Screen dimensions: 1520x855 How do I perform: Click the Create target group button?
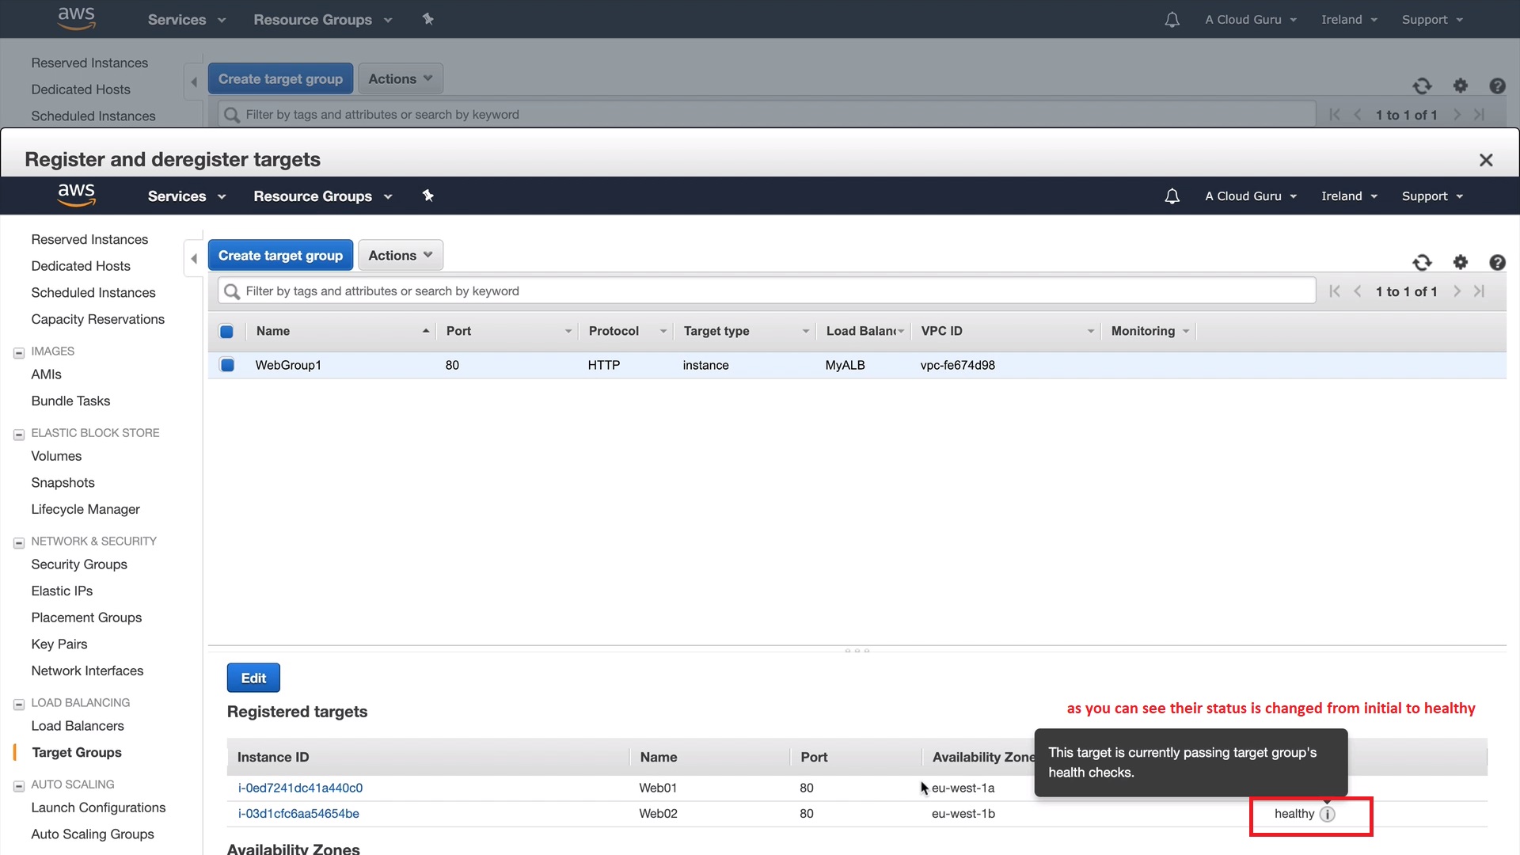pos(280,256)
